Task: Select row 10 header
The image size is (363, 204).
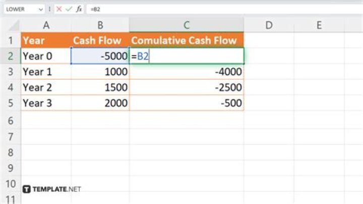Action: [x=11, y=184]
